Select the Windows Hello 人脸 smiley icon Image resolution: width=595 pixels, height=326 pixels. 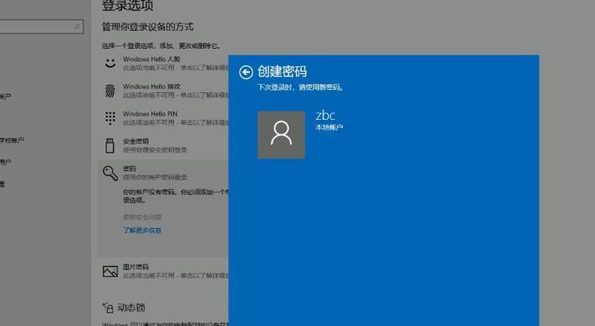(110, 63)
